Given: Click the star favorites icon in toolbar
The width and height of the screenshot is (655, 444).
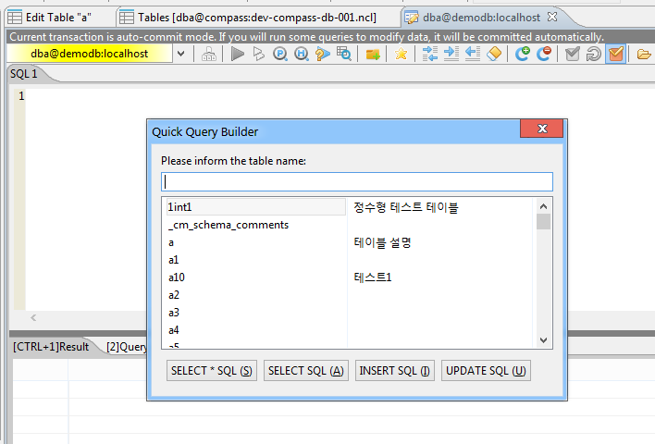Looking at the screenshot, I should (401, 54).
